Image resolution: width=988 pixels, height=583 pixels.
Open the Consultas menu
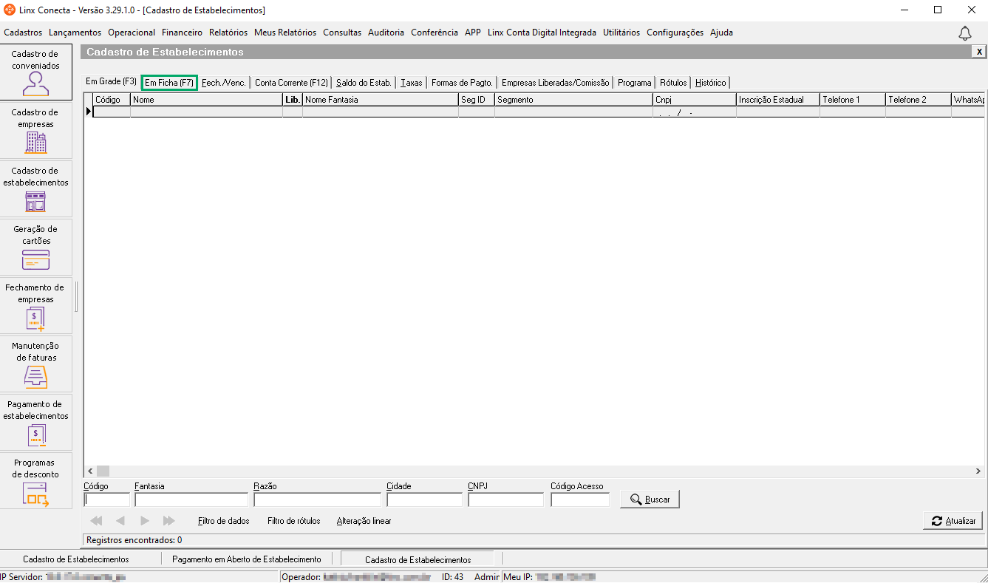pyautogui.click(x=342, y=33)
